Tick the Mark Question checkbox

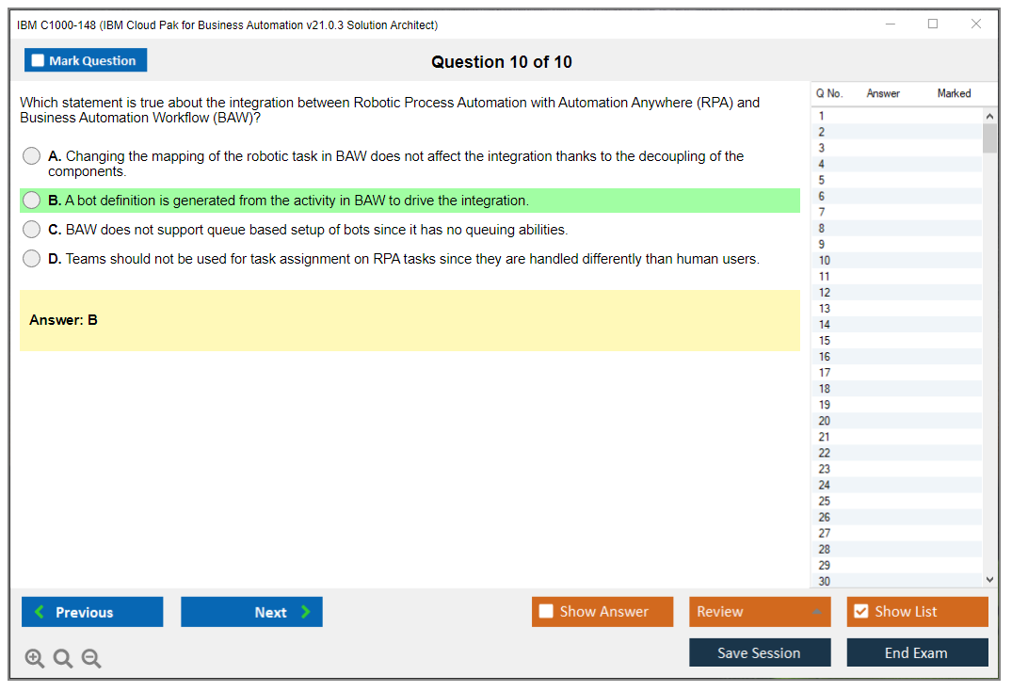39,60
